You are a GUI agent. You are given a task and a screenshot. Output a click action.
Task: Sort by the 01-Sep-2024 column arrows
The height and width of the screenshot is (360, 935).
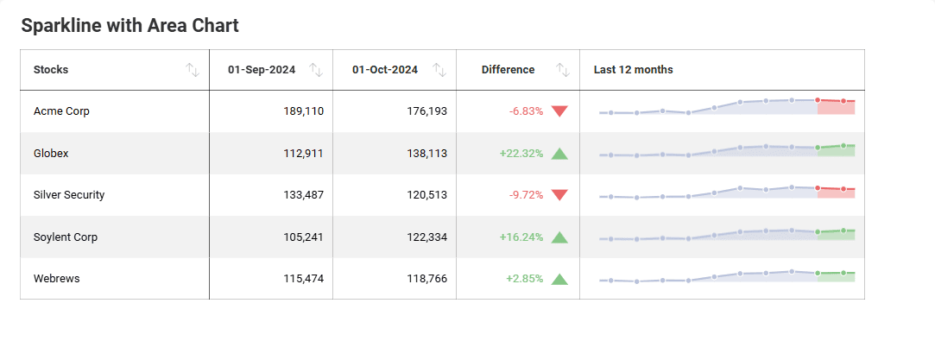(316, 70)
